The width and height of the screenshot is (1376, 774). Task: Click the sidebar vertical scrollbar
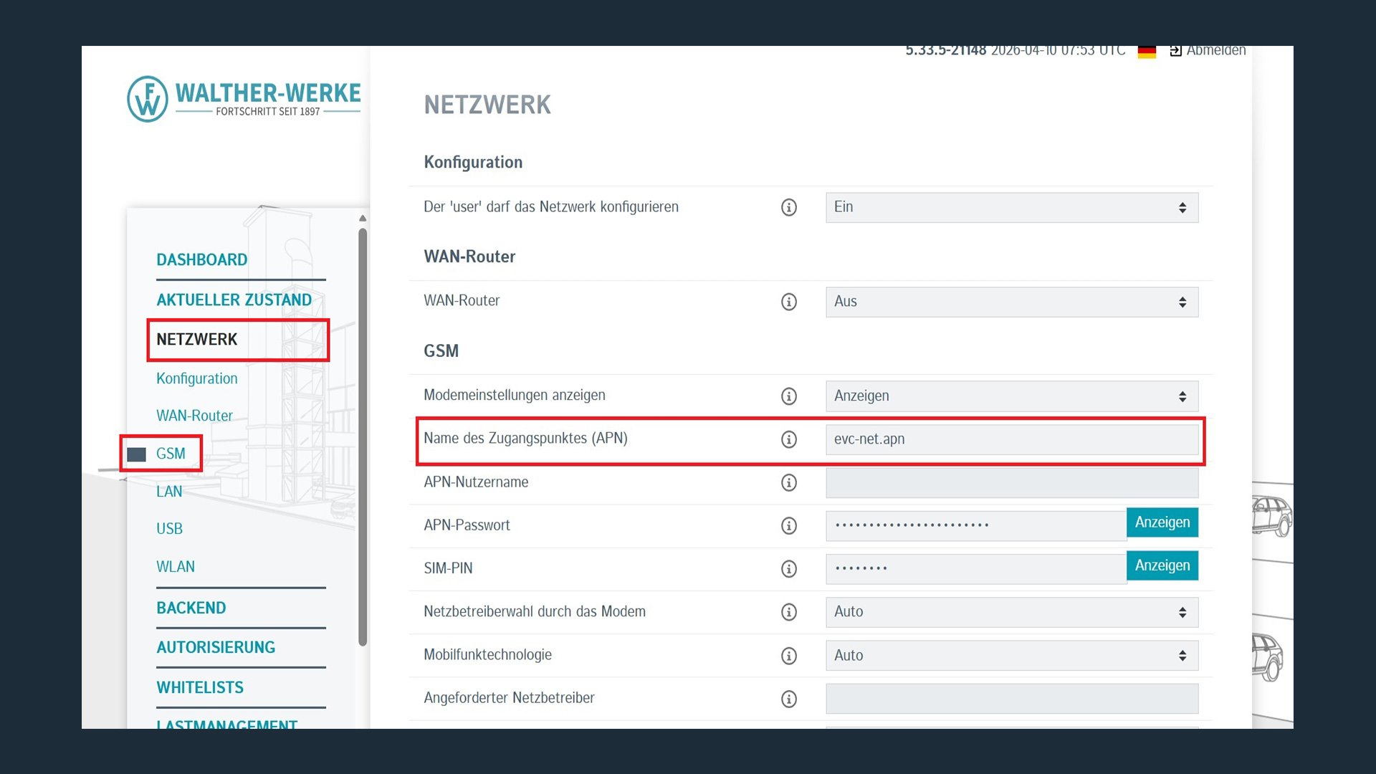coord(363,437)
